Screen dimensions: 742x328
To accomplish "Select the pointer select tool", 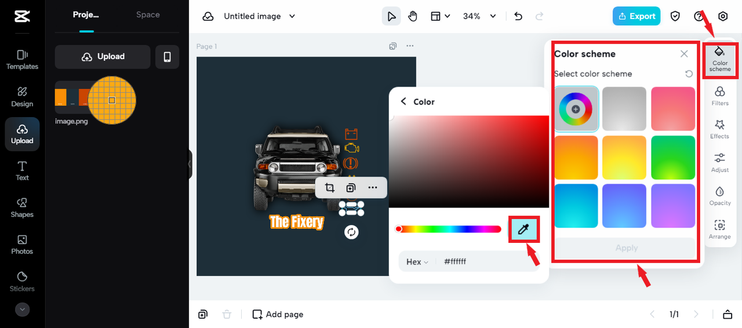I will click(392, 16).
